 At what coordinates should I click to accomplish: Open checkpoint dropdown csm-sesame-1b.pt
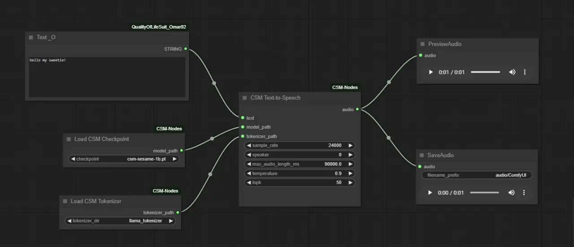123,159
